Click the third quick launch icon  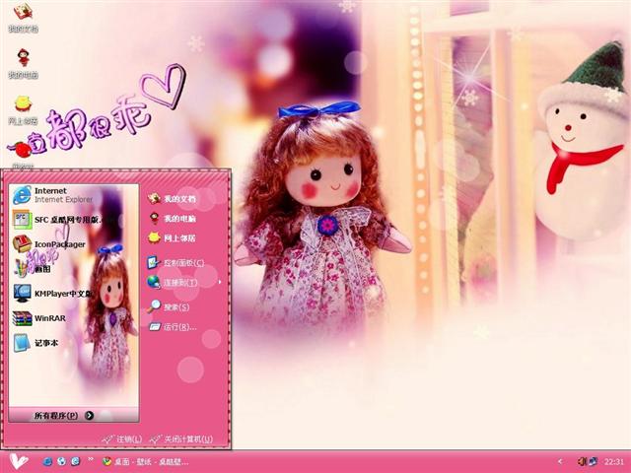pyautogui.click(x=75, y=461)
